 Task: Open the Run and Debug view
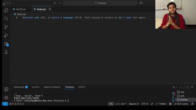[6, 35]
